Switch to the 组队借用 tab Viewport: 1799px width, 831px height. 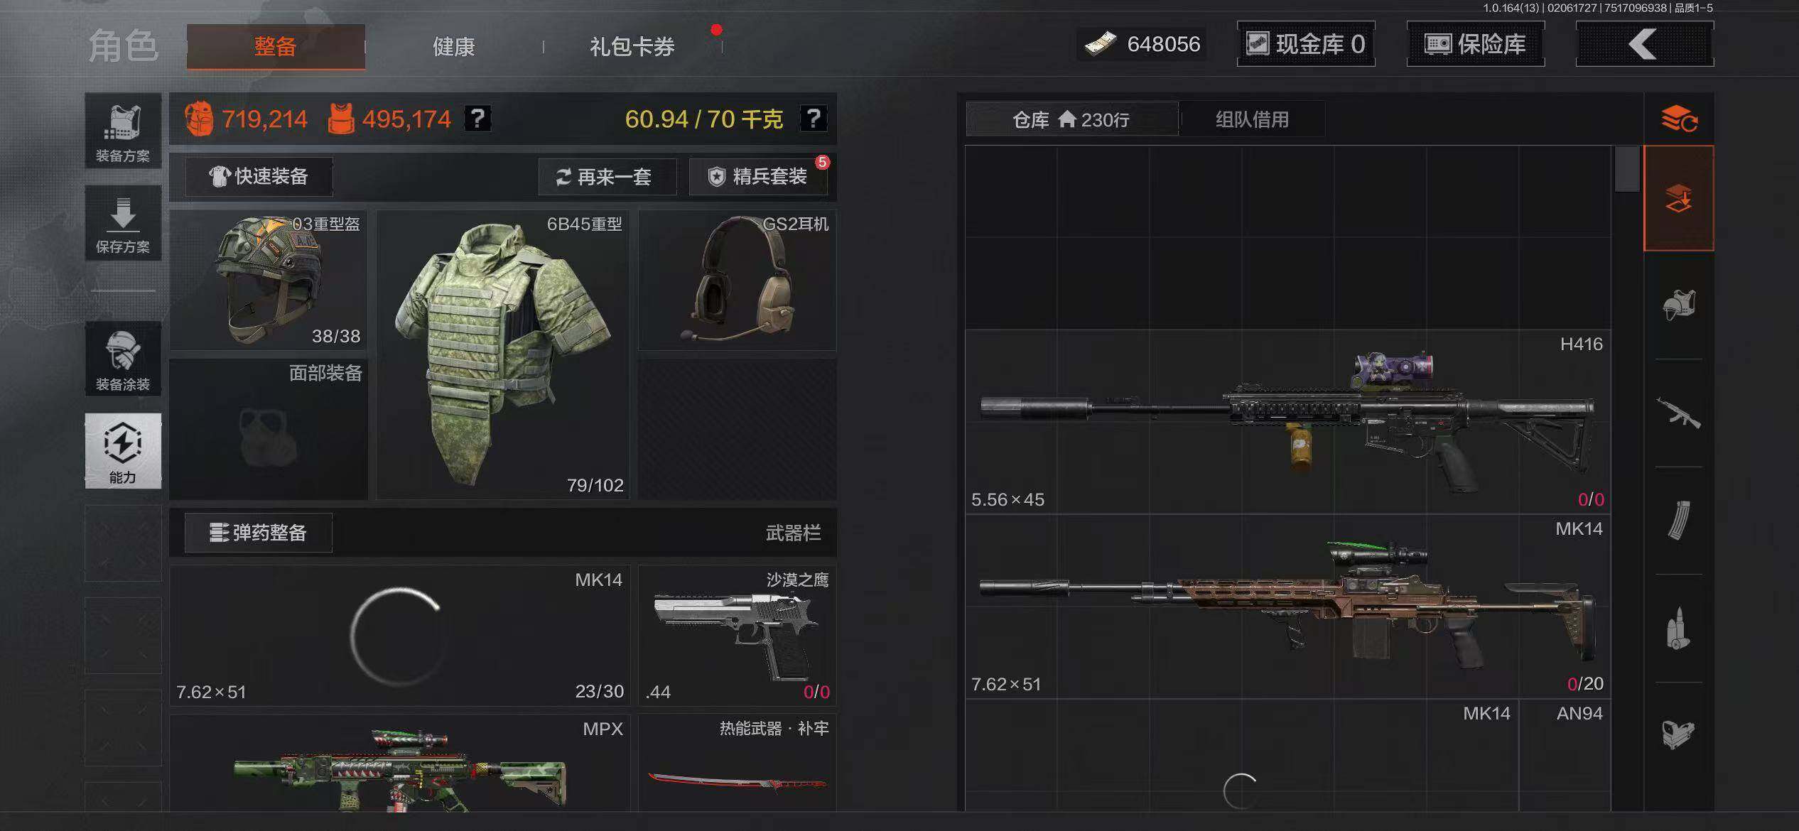point(1252,119)
